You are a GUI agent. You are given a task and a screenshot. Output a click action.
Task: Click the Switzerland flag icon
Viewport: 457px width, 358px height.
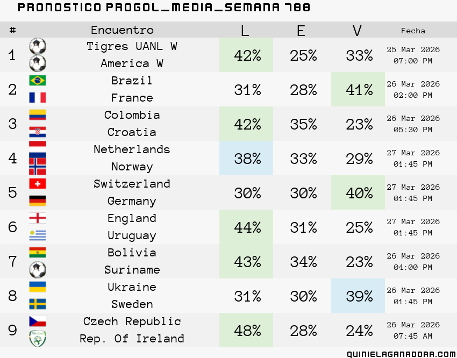[x=38, y=183]
